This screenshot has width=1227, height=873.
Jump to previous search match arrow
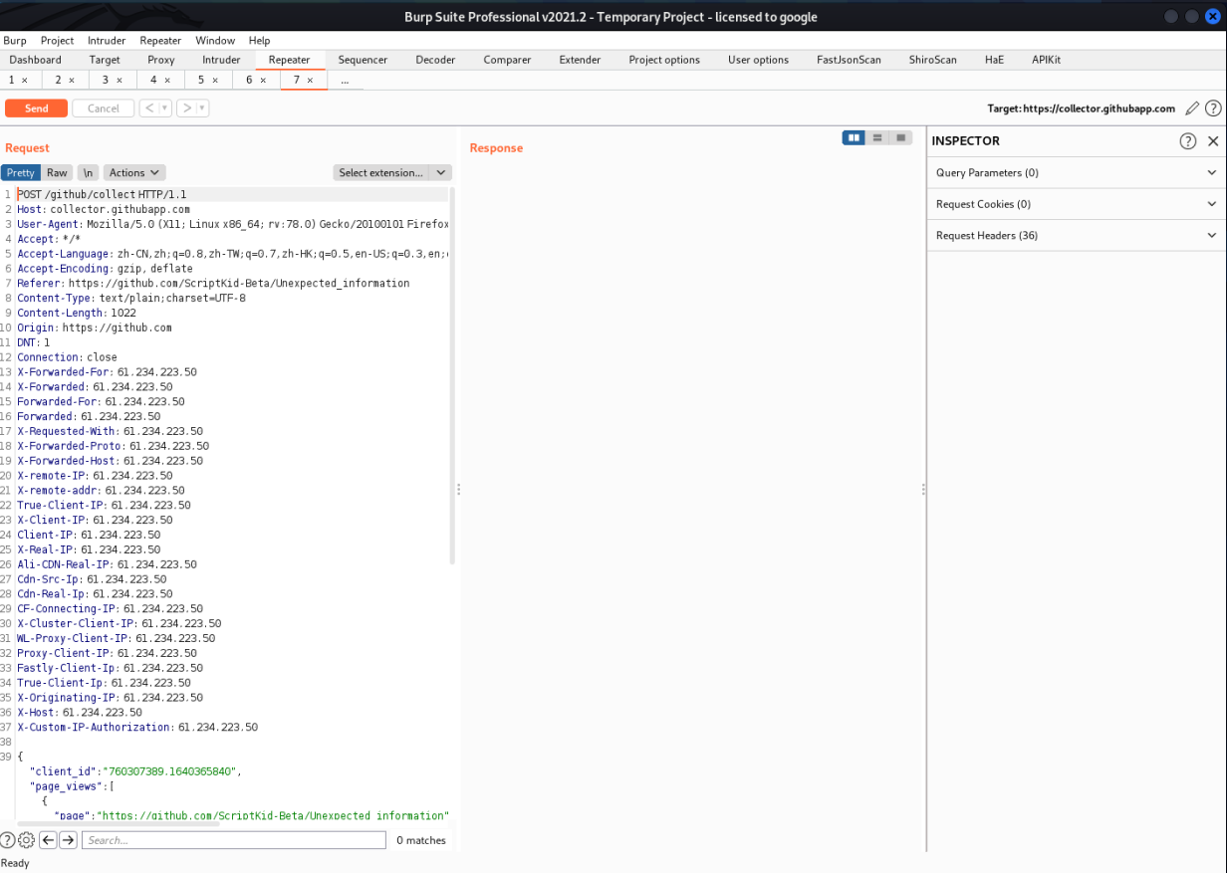[x=47, y=840]
